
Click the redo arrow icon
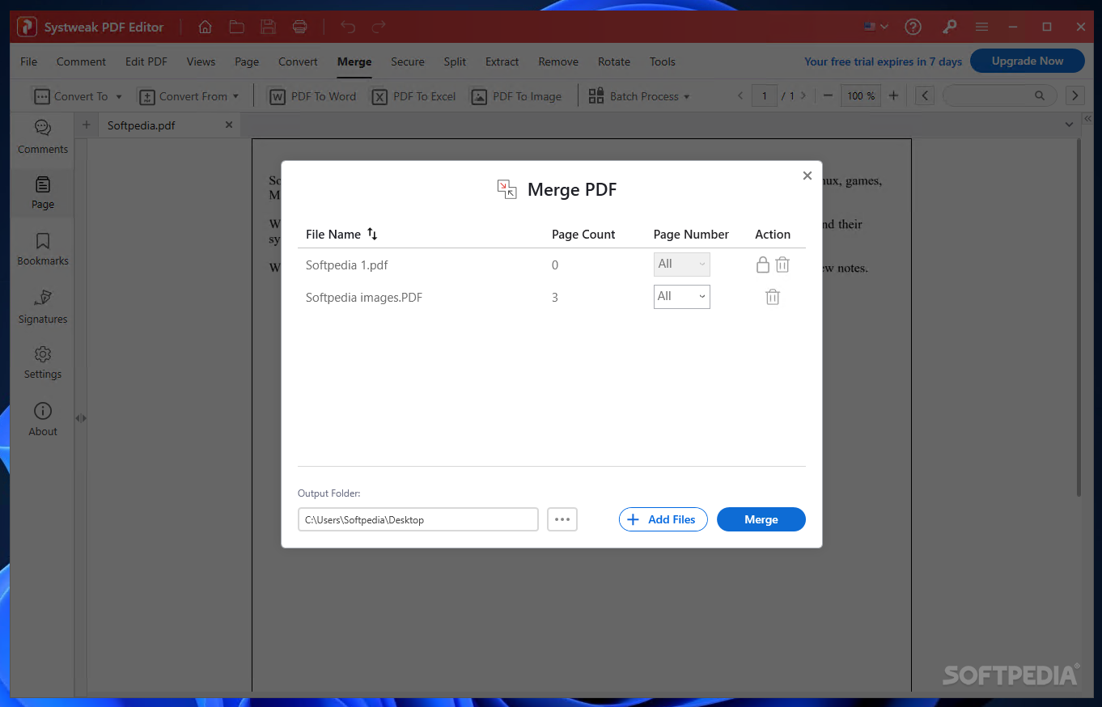click(x=379, y=27)
